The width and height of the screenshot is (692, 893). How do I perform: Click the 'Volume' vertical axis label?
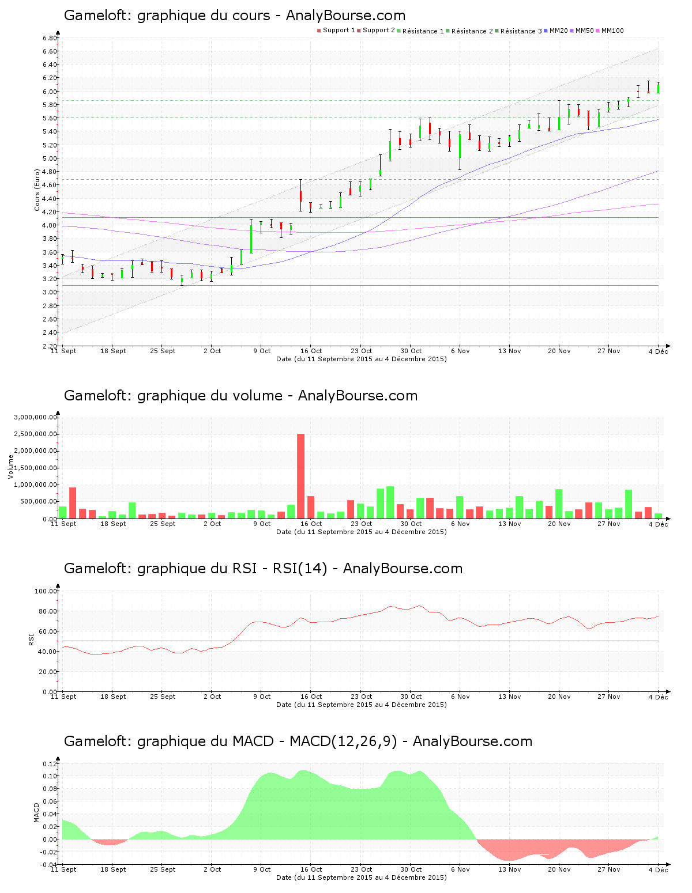(x=10, y=467)
